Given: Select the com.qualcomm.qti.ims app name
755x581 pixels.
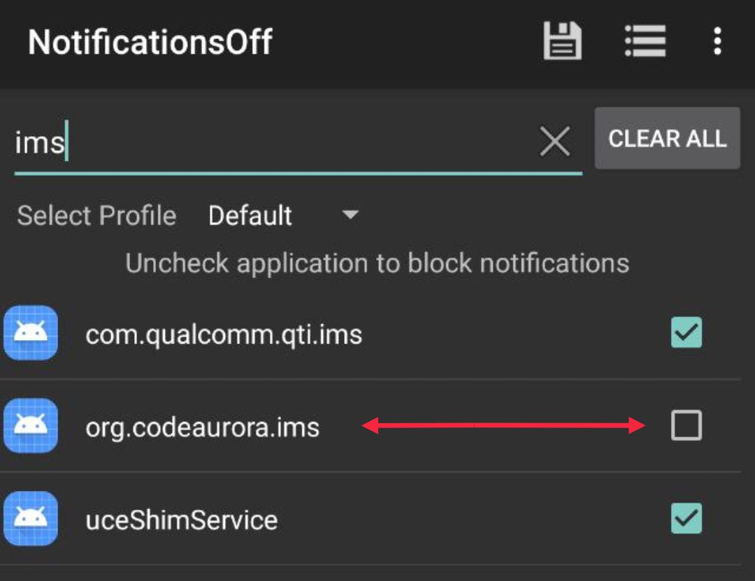Looking at the screenshot, I should coord(224,335).
